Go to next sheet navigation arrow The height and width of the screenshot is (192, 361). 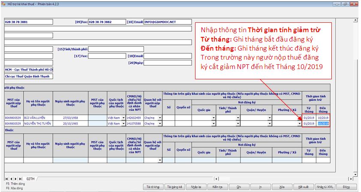[x=15, y=178]
